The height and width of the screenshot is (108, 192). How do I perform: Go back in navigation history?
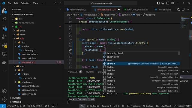tap(55, 3)
